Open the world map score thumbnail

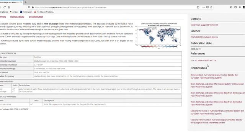click(x=158, y=36)
